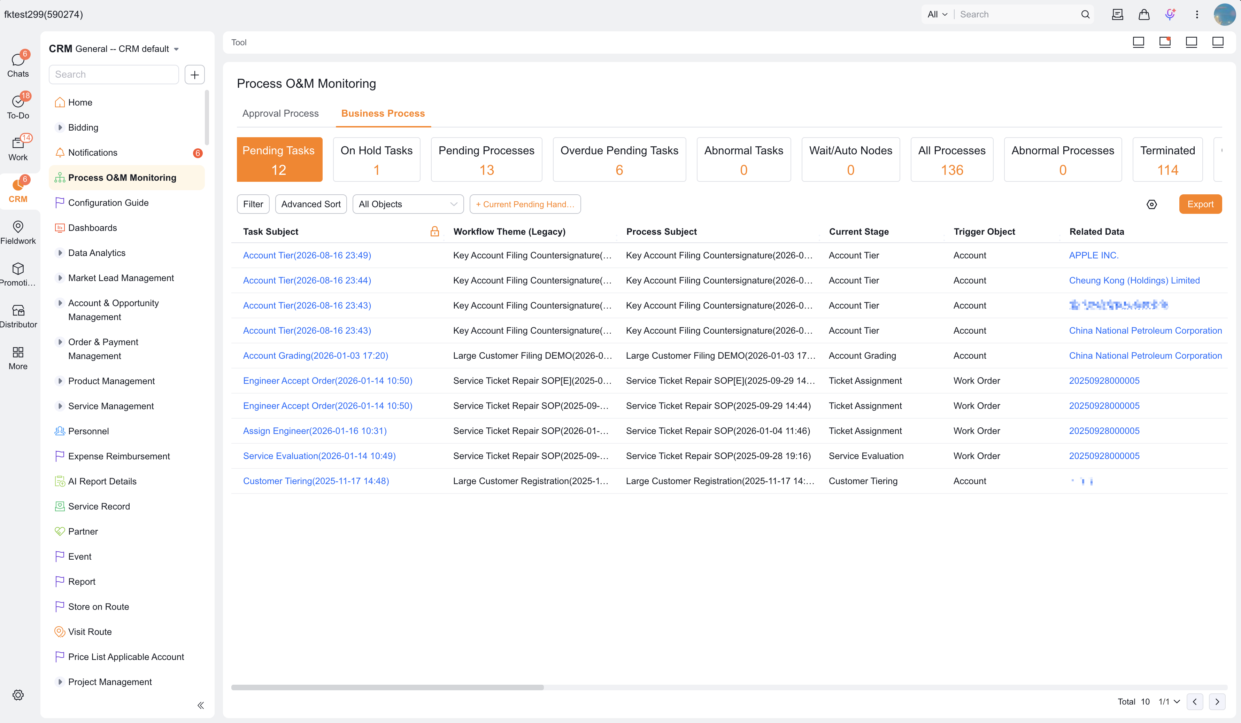Open the All Objects dropdown
1241x723 pixels.
[x=408, y=204]
